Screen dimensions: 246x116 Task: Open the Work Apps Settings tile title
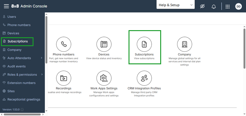104,88
